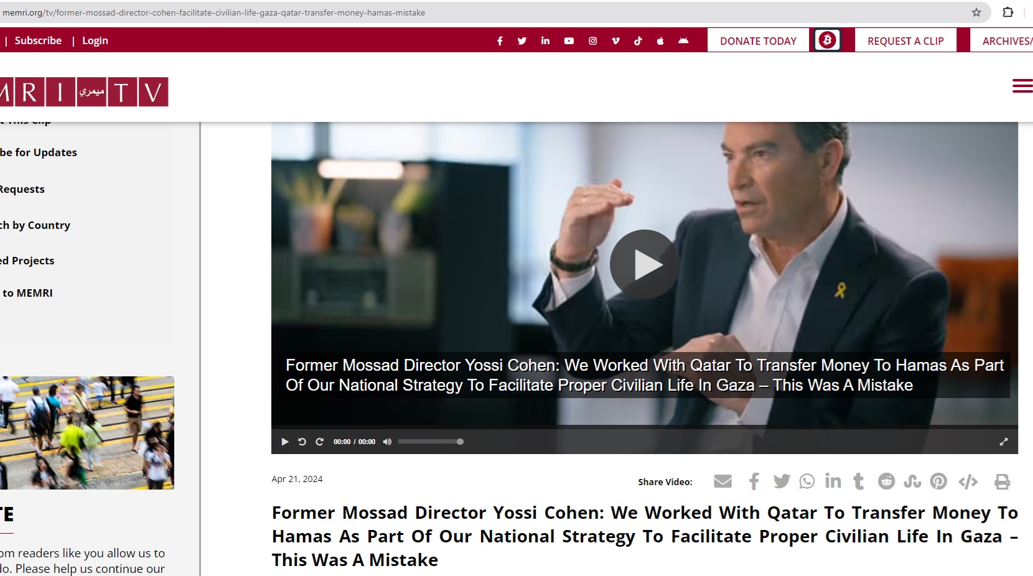Share video by email envelope icon
1033x576 pixels.
[x=722, y=481]
